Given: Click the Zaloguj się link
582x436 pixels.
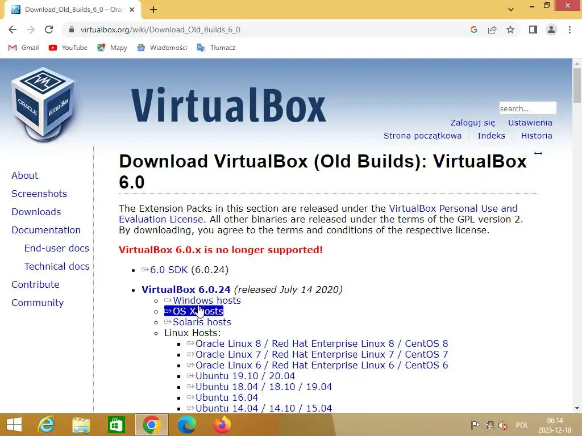Looking at the screenshot, I should click(472, 123).
